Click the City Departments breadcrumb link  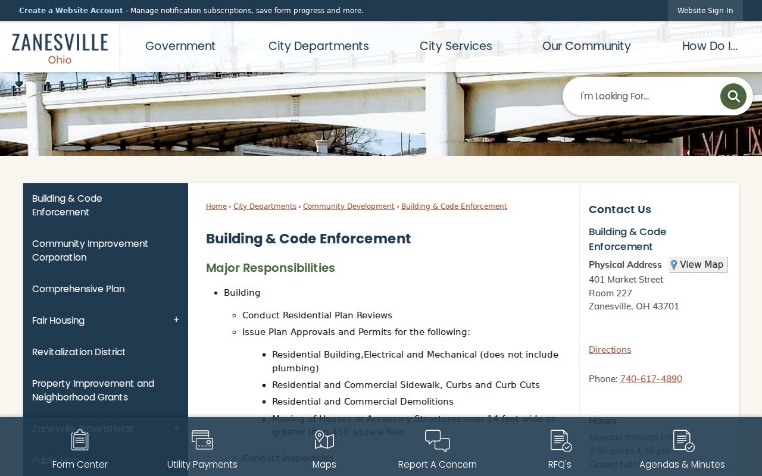(265, 206)
